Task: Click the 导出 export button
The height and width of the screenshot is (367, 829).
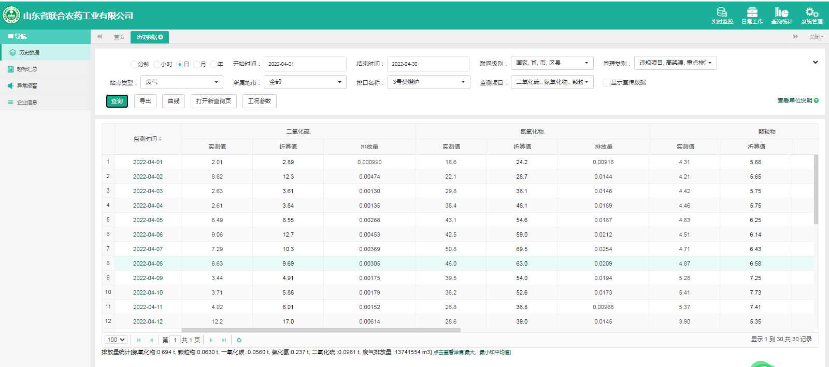Action: point(145,101)
